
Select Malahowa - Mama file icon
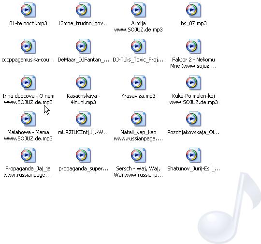tap(28, 119)
